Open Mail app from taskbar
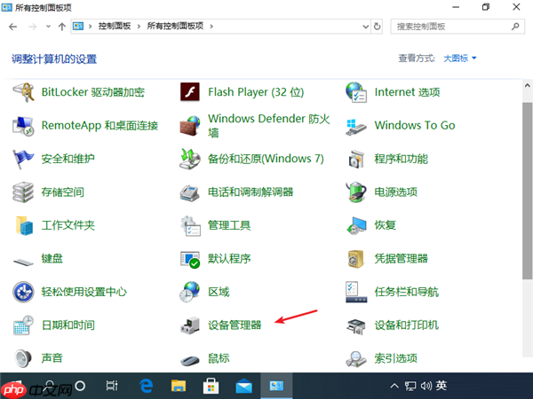 [243, 387]
